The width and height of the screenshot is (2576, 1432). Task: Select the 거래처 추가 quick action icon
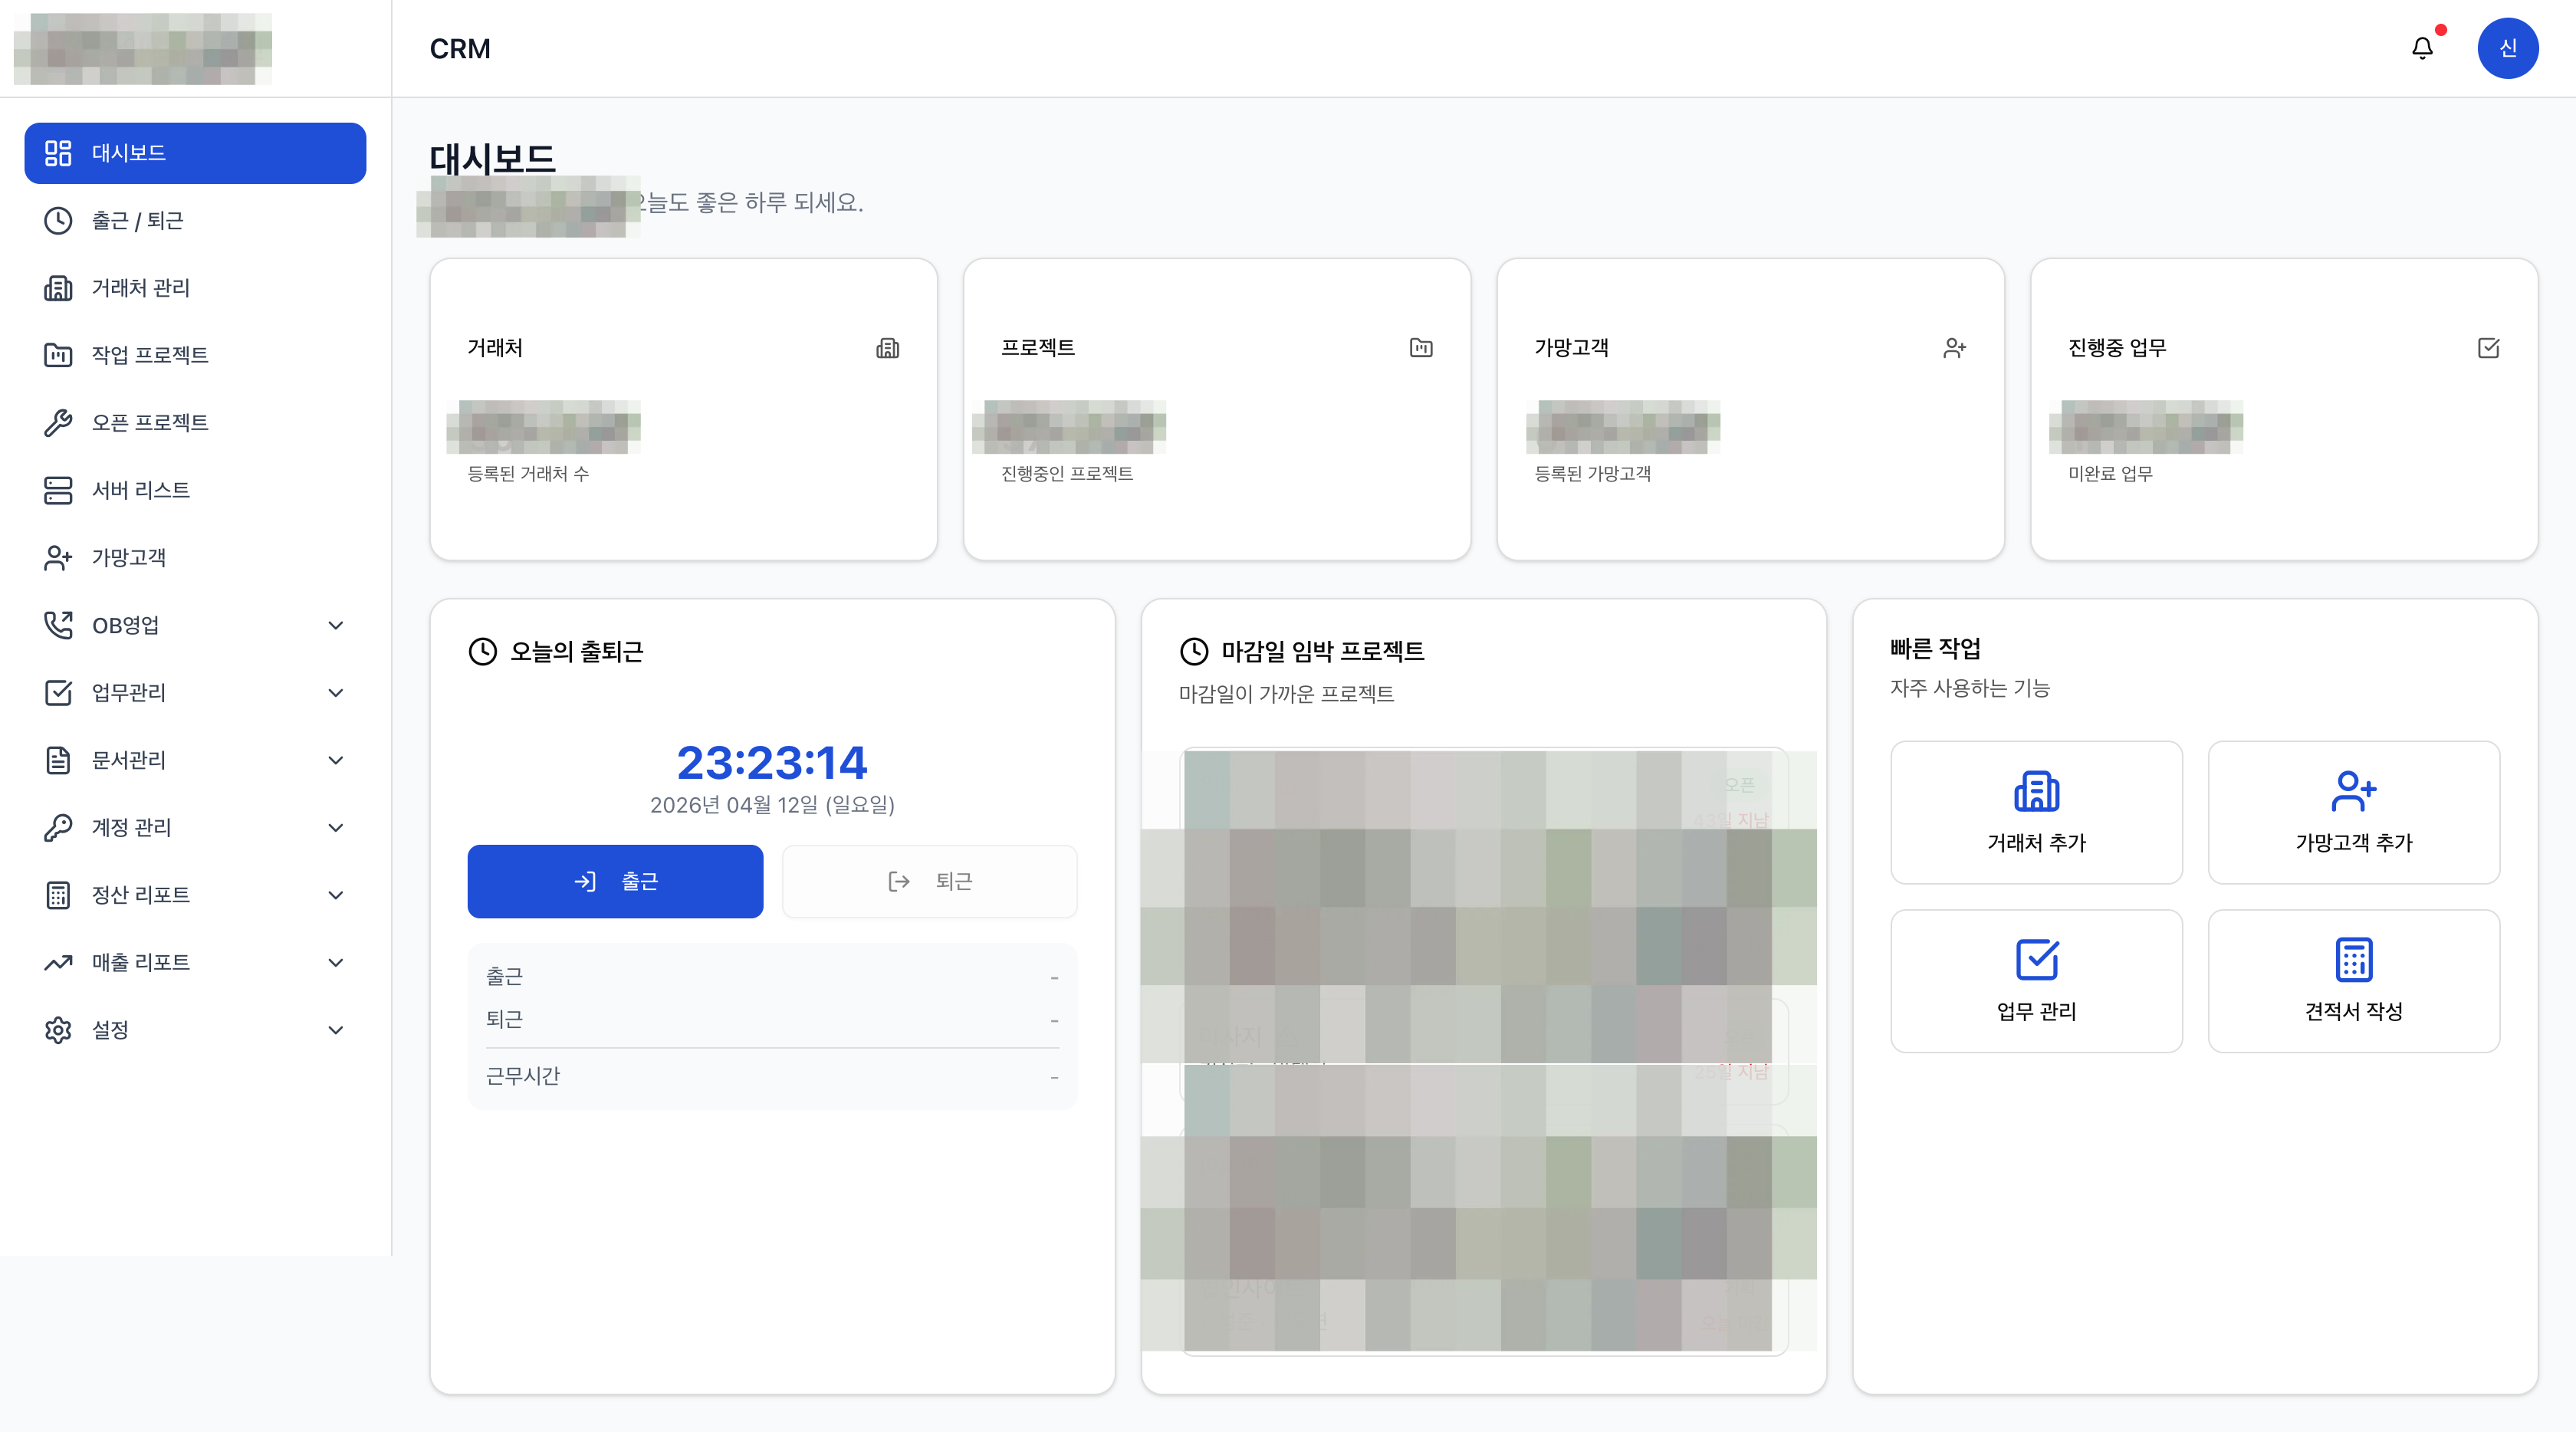2036,793
